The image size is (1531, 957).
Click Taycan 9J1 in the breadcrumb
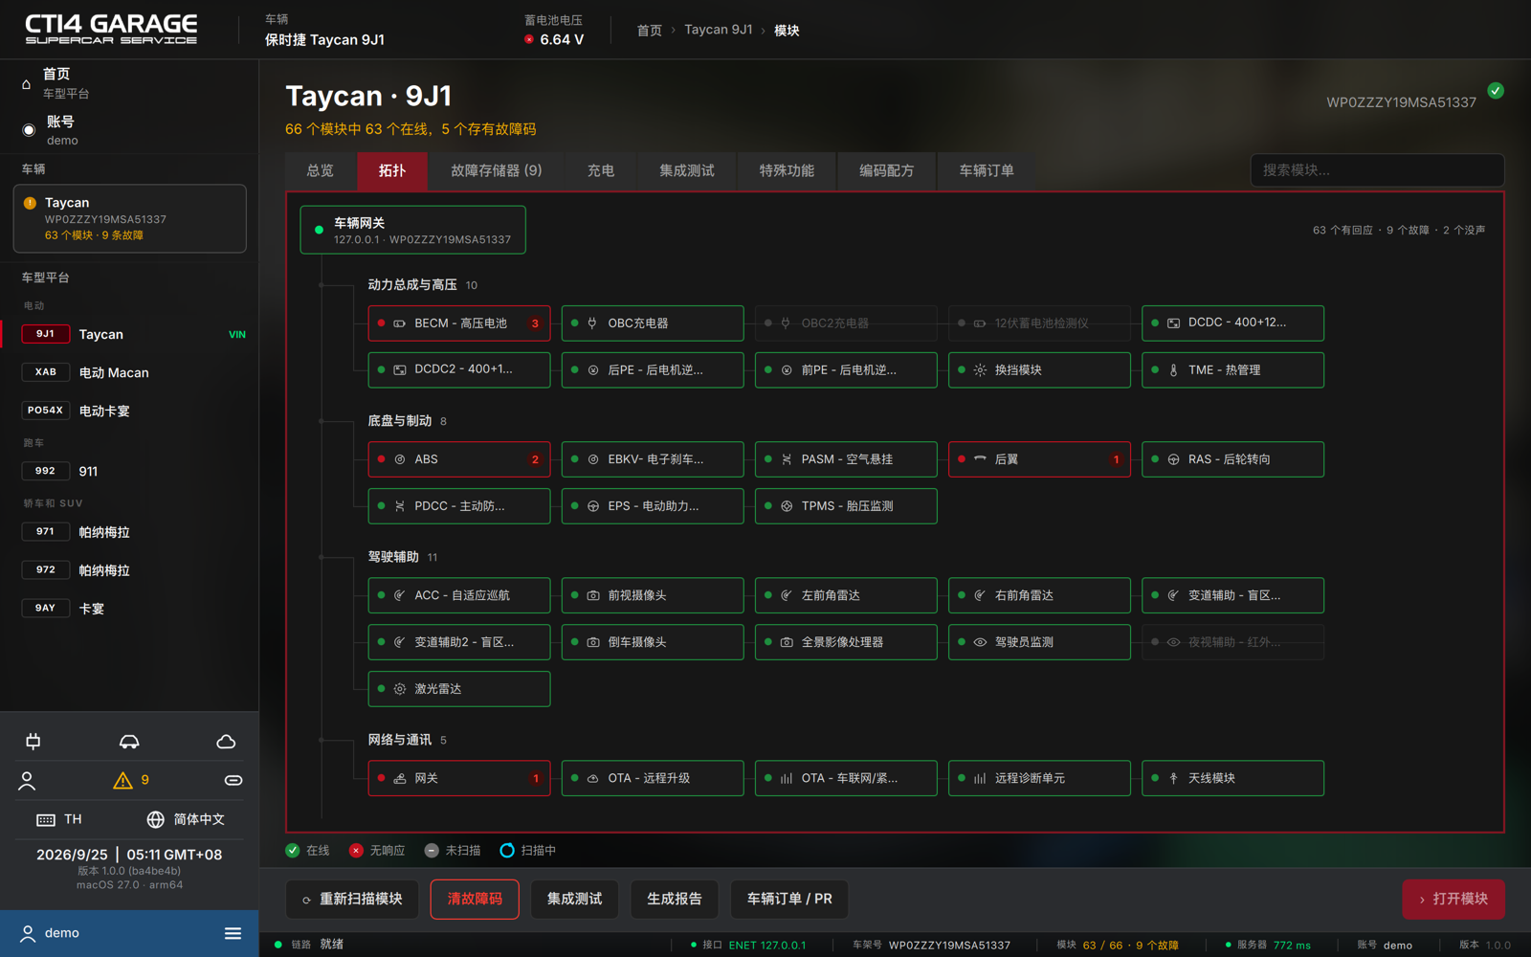click(x=719, y=31)
